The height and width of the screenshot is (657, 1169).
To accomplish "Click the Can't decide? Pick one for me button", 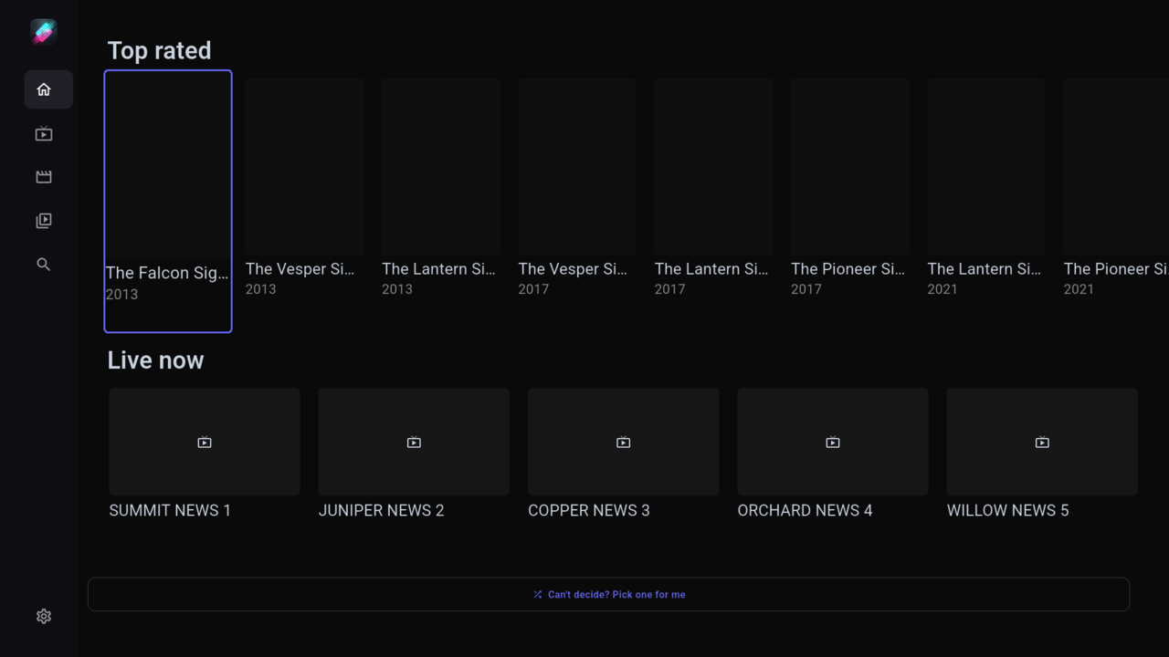I will [608, 594].
